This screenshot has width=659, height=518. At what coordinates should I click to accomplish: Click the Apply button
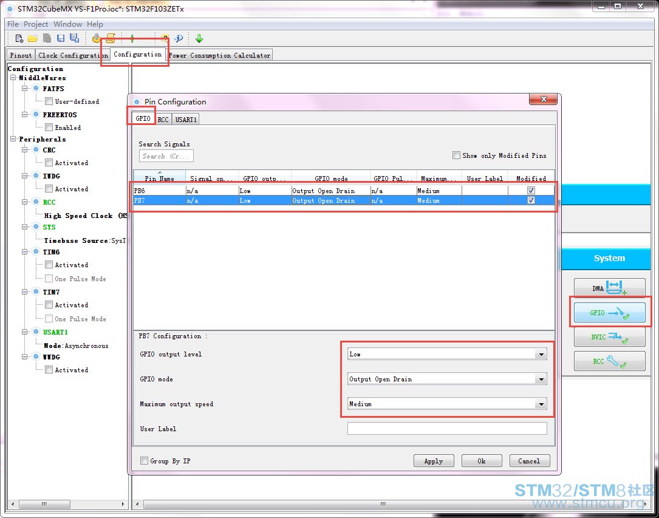(x=434, y=461)
